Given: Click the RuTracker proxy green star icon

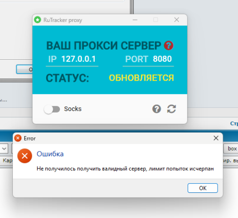Looking at the screenshot, I should point(38,20).
